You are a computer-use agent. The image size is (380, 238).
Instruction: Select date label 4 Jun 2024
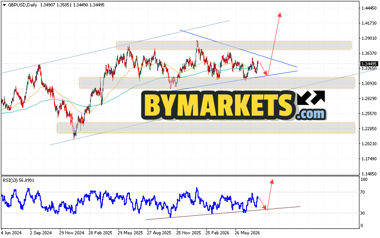click(11, 233)
